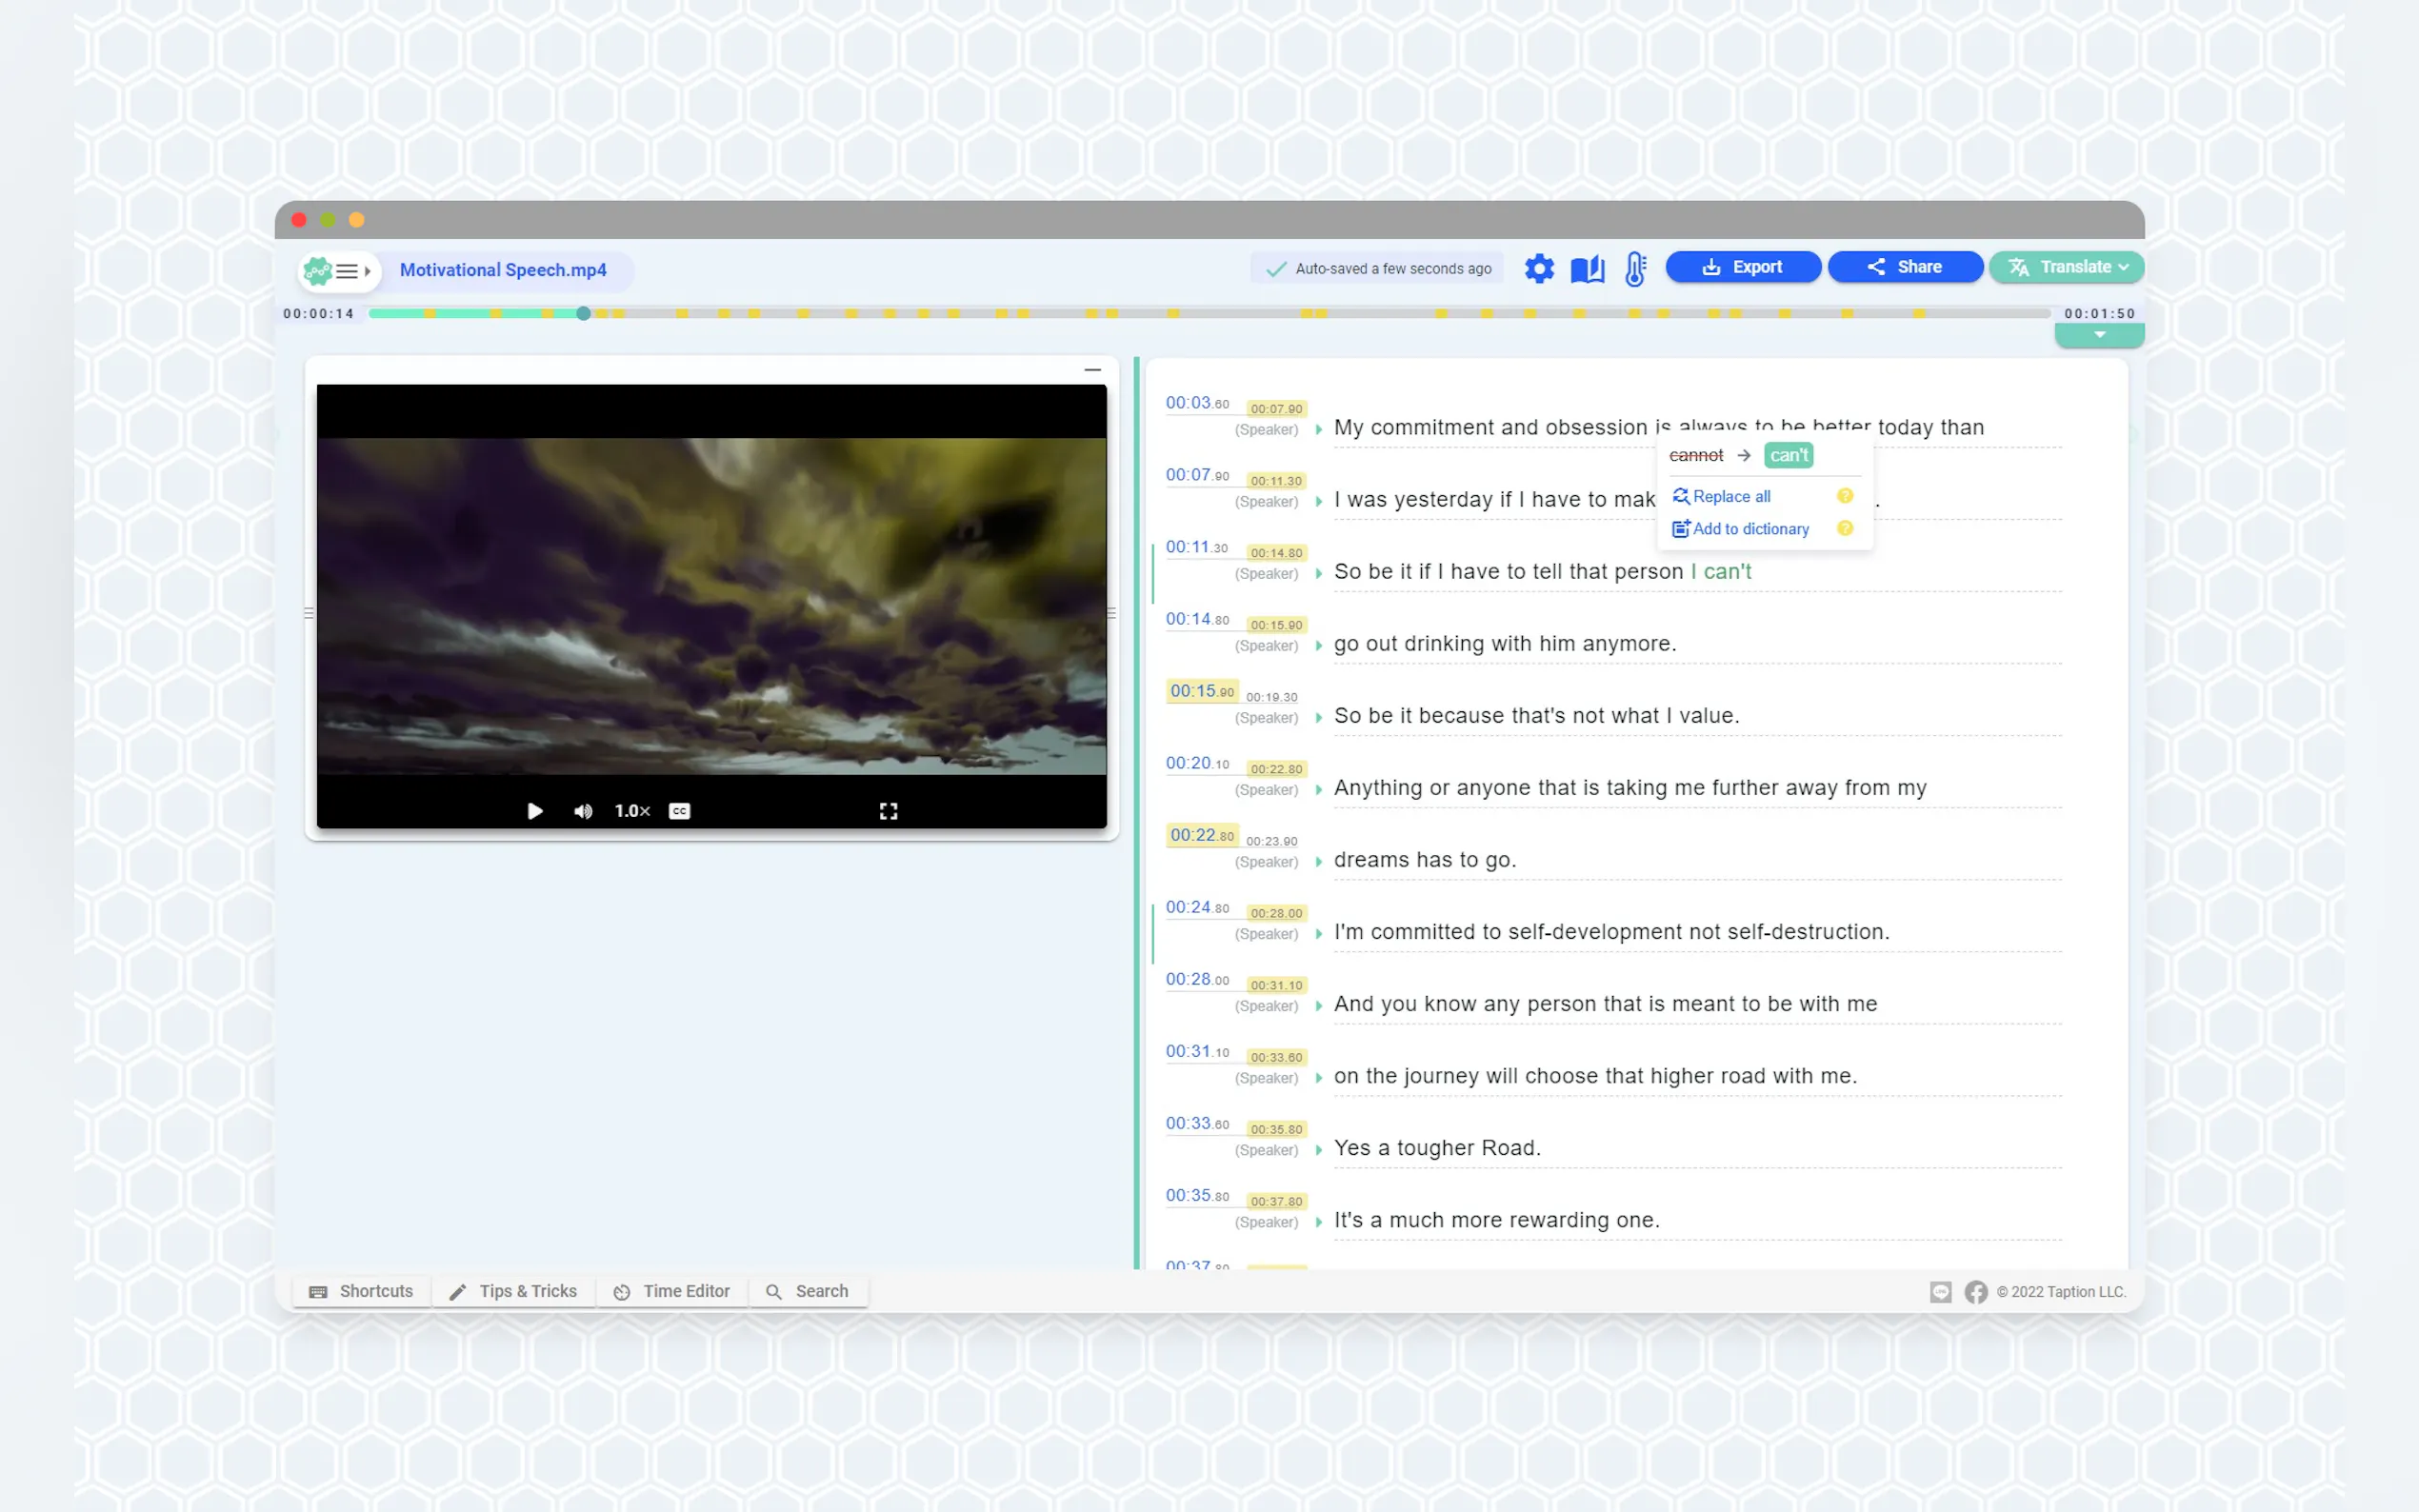Minimize the video player panel
Viewport: 2419px width, 1512px height.
click(x=1092, y=370)
